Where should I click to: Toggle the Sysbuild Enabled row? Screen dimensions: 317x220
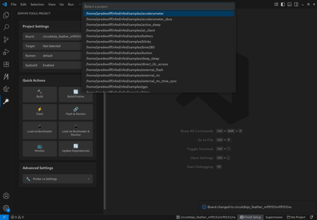[53, 65]
